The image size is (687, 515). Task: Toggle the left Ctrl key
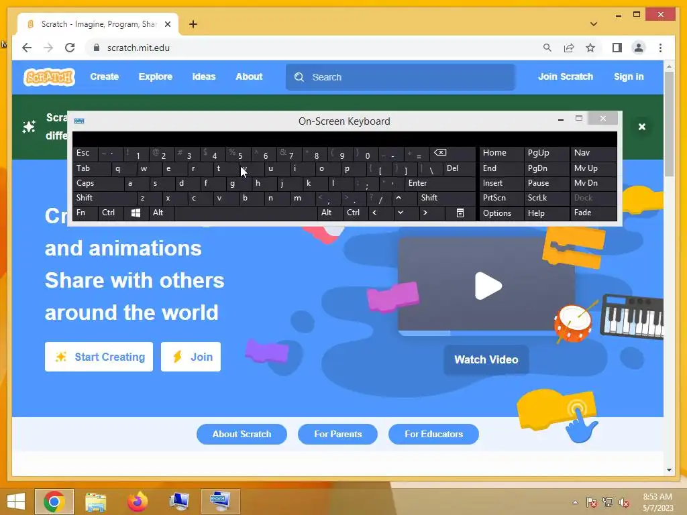(111, 213)
